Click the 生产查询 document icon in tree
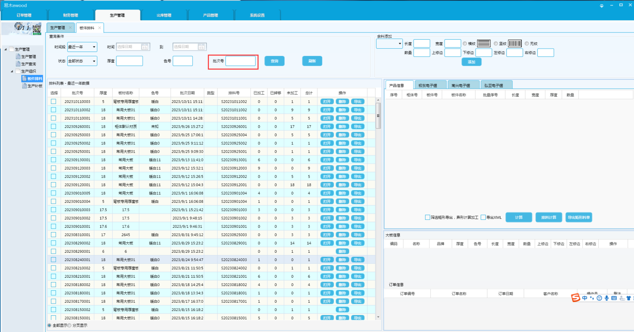The height and width of the screenshot is (332, 634). pyautogui.click(x=18, y=63)
